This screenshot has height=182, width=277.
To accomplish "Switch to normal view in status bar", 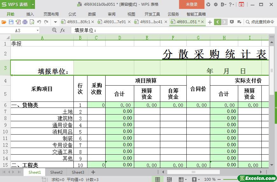I will 157,179.
